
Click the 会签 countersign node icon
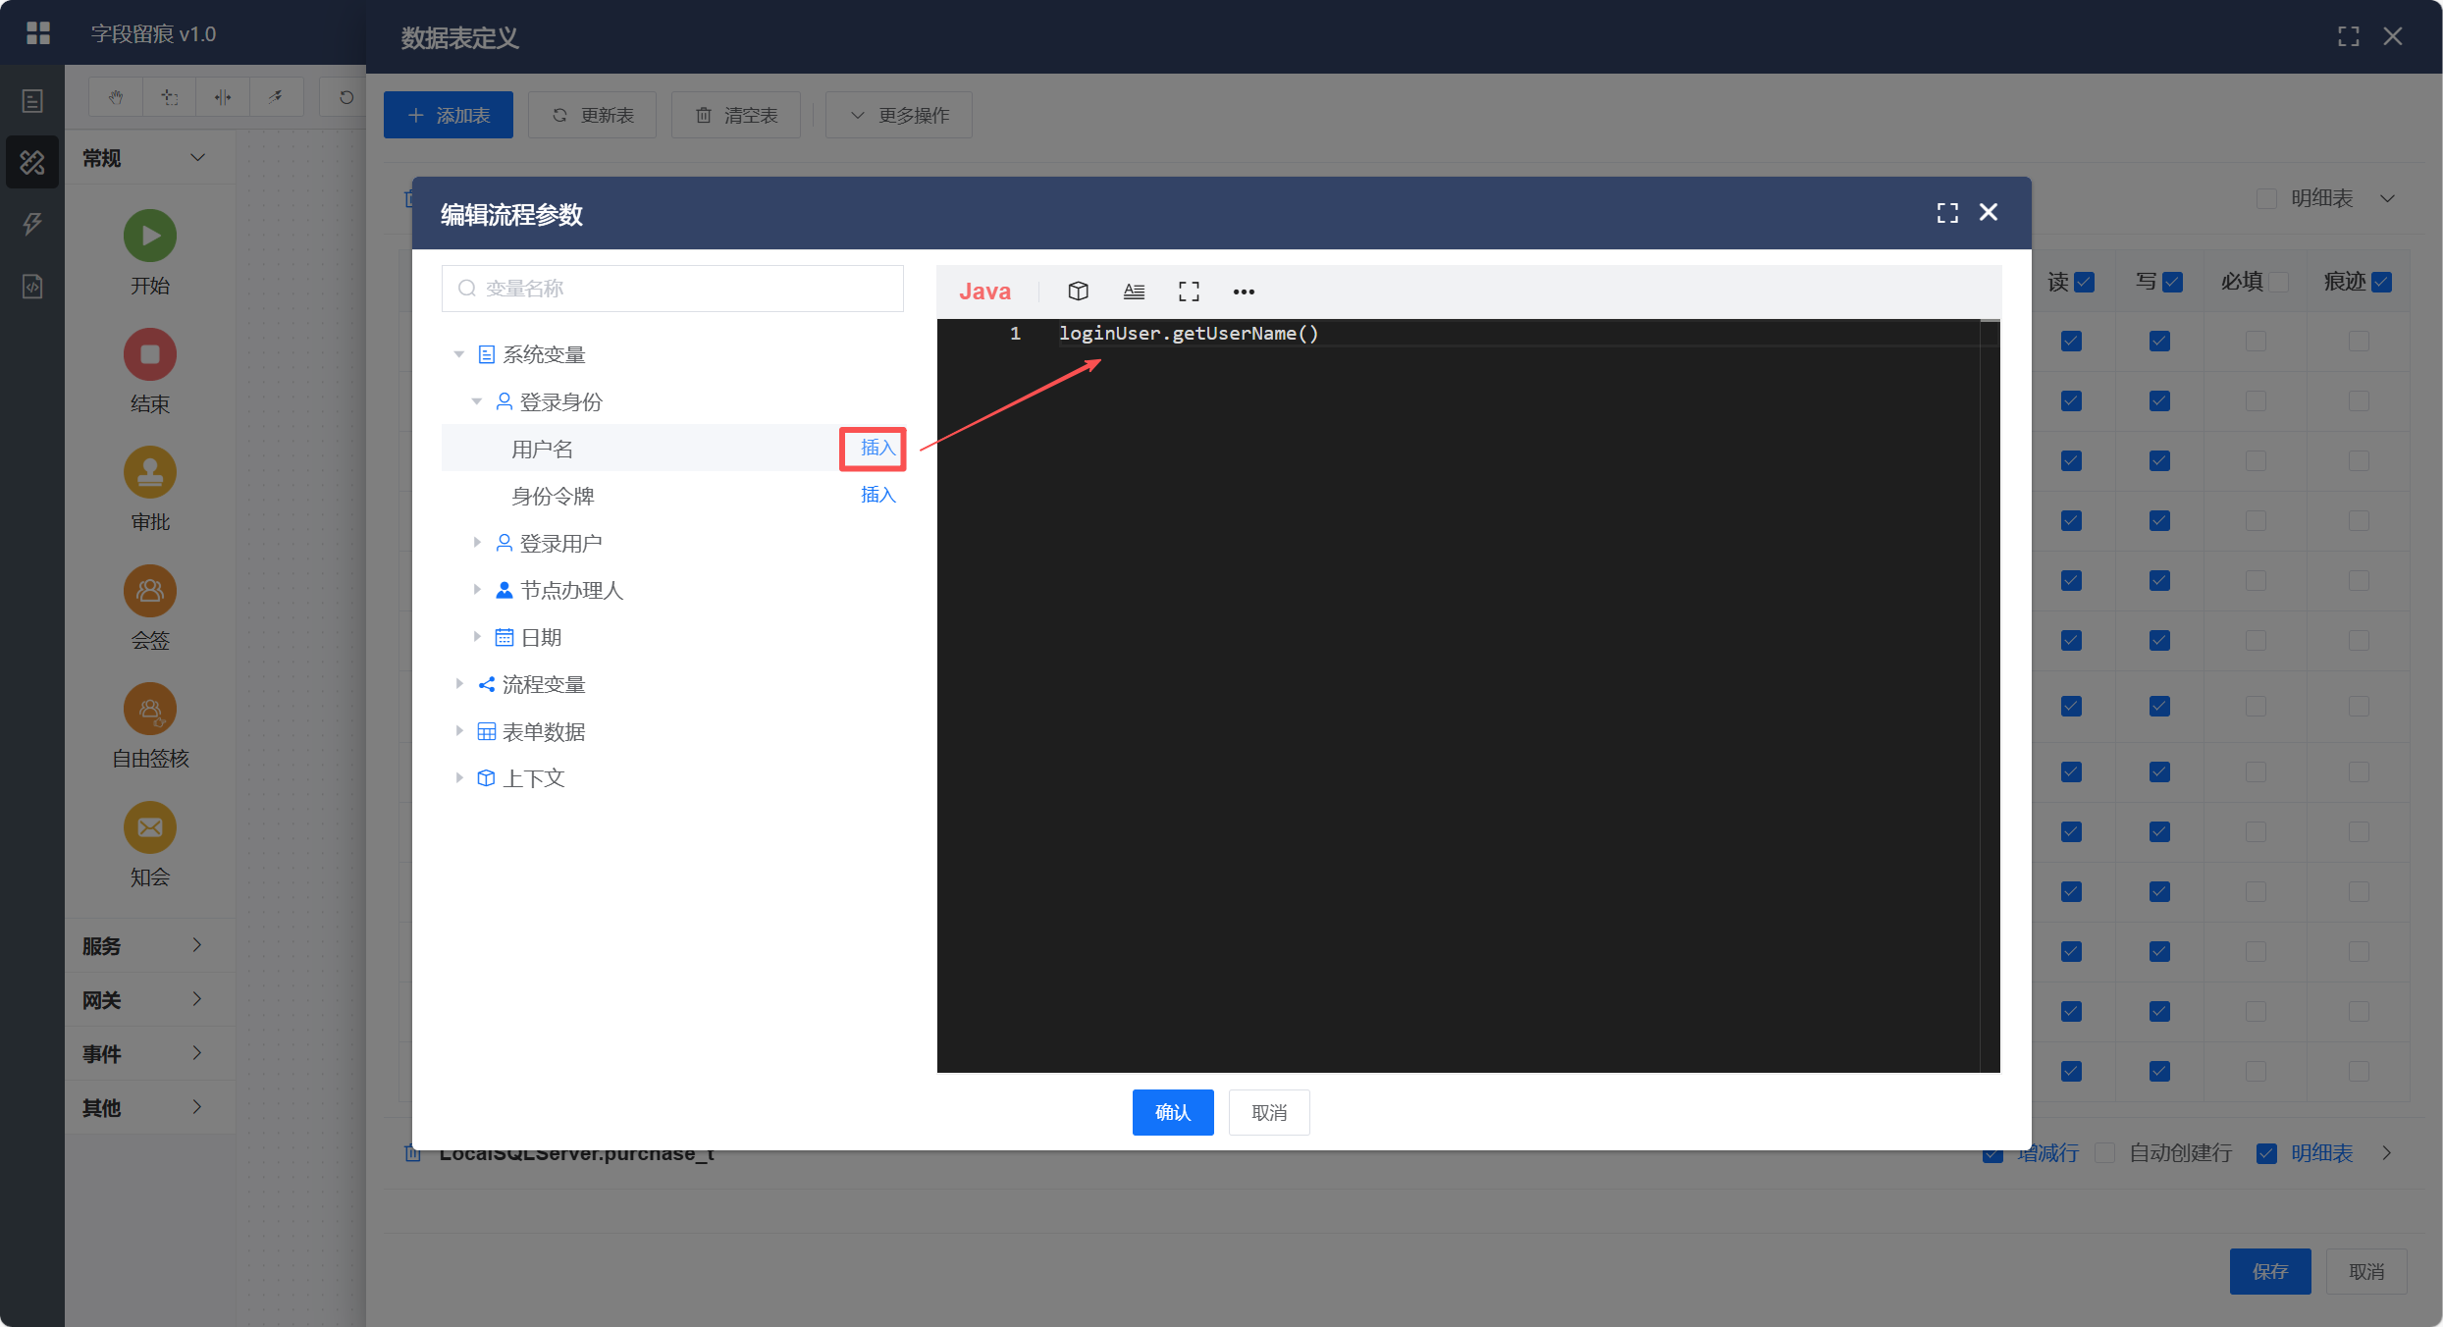click(x=150, y=591)
